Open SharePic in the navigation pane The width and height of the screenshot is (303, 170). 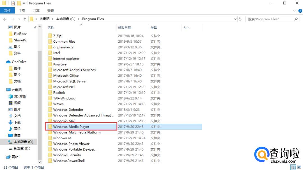[20, 40]
